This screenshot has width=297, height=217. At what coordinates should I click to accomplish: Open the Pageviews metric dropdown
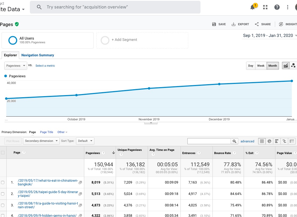(15, 66)
